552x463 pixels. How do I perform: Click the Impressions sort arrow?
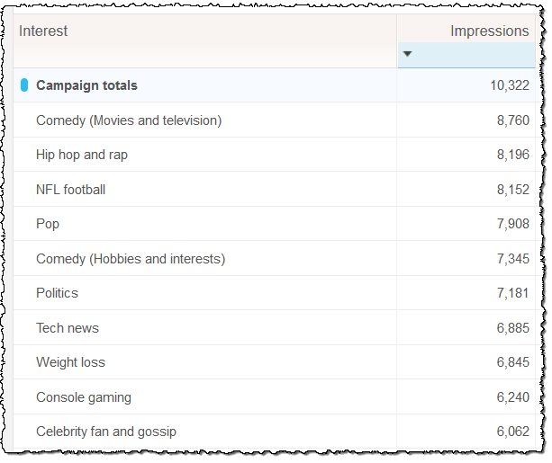coord(408,54)
